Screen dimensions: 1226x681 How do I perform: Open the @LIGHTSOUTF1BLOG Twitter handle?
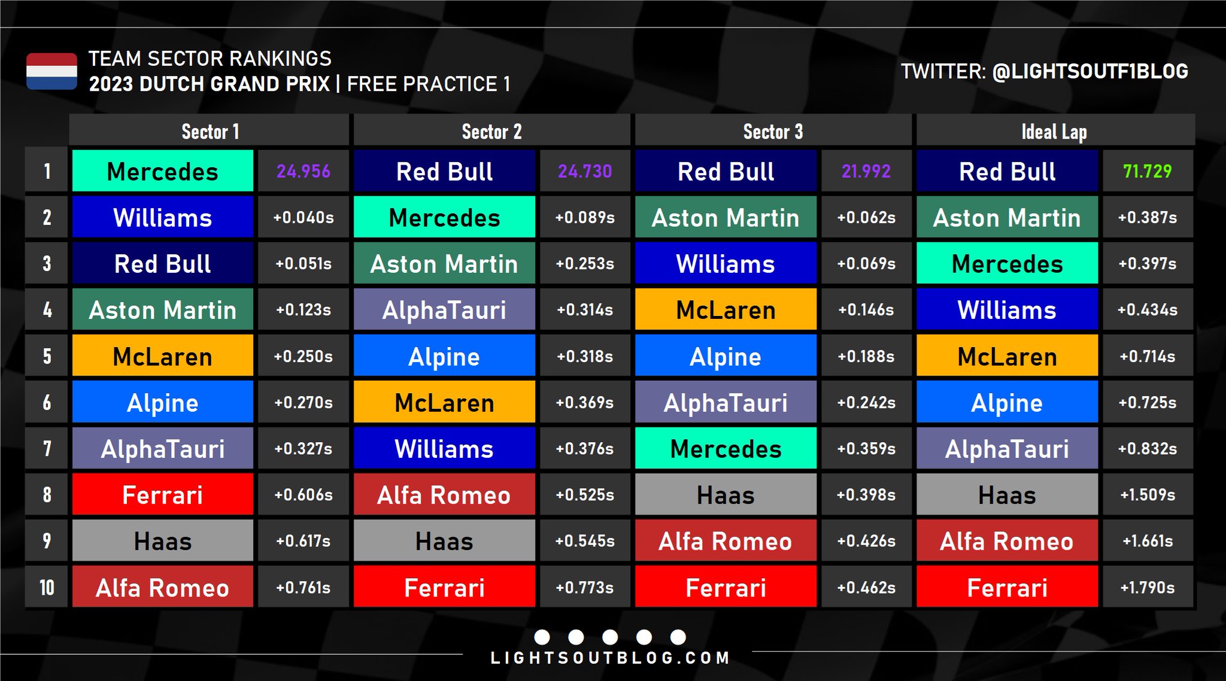pyautogui.click(x=1090, y=71)
